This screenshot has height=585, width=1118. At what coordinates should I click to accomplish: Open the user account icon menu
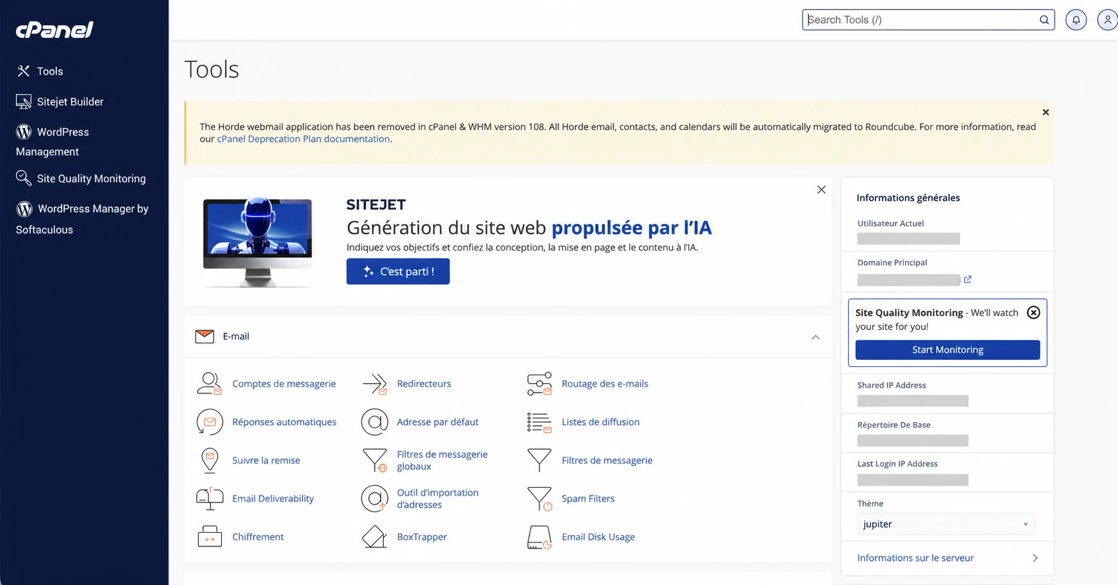(x=1107, y=20)
